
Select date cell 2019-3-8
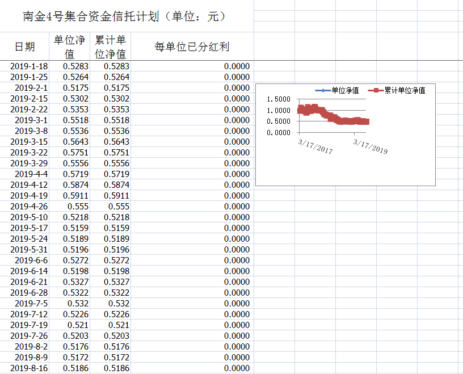24,131
